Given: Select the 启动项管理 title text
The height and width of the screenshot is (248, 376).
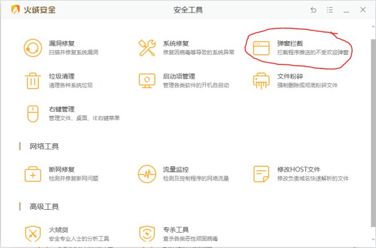Looking at the screenshot, I should tap(179, 76).
